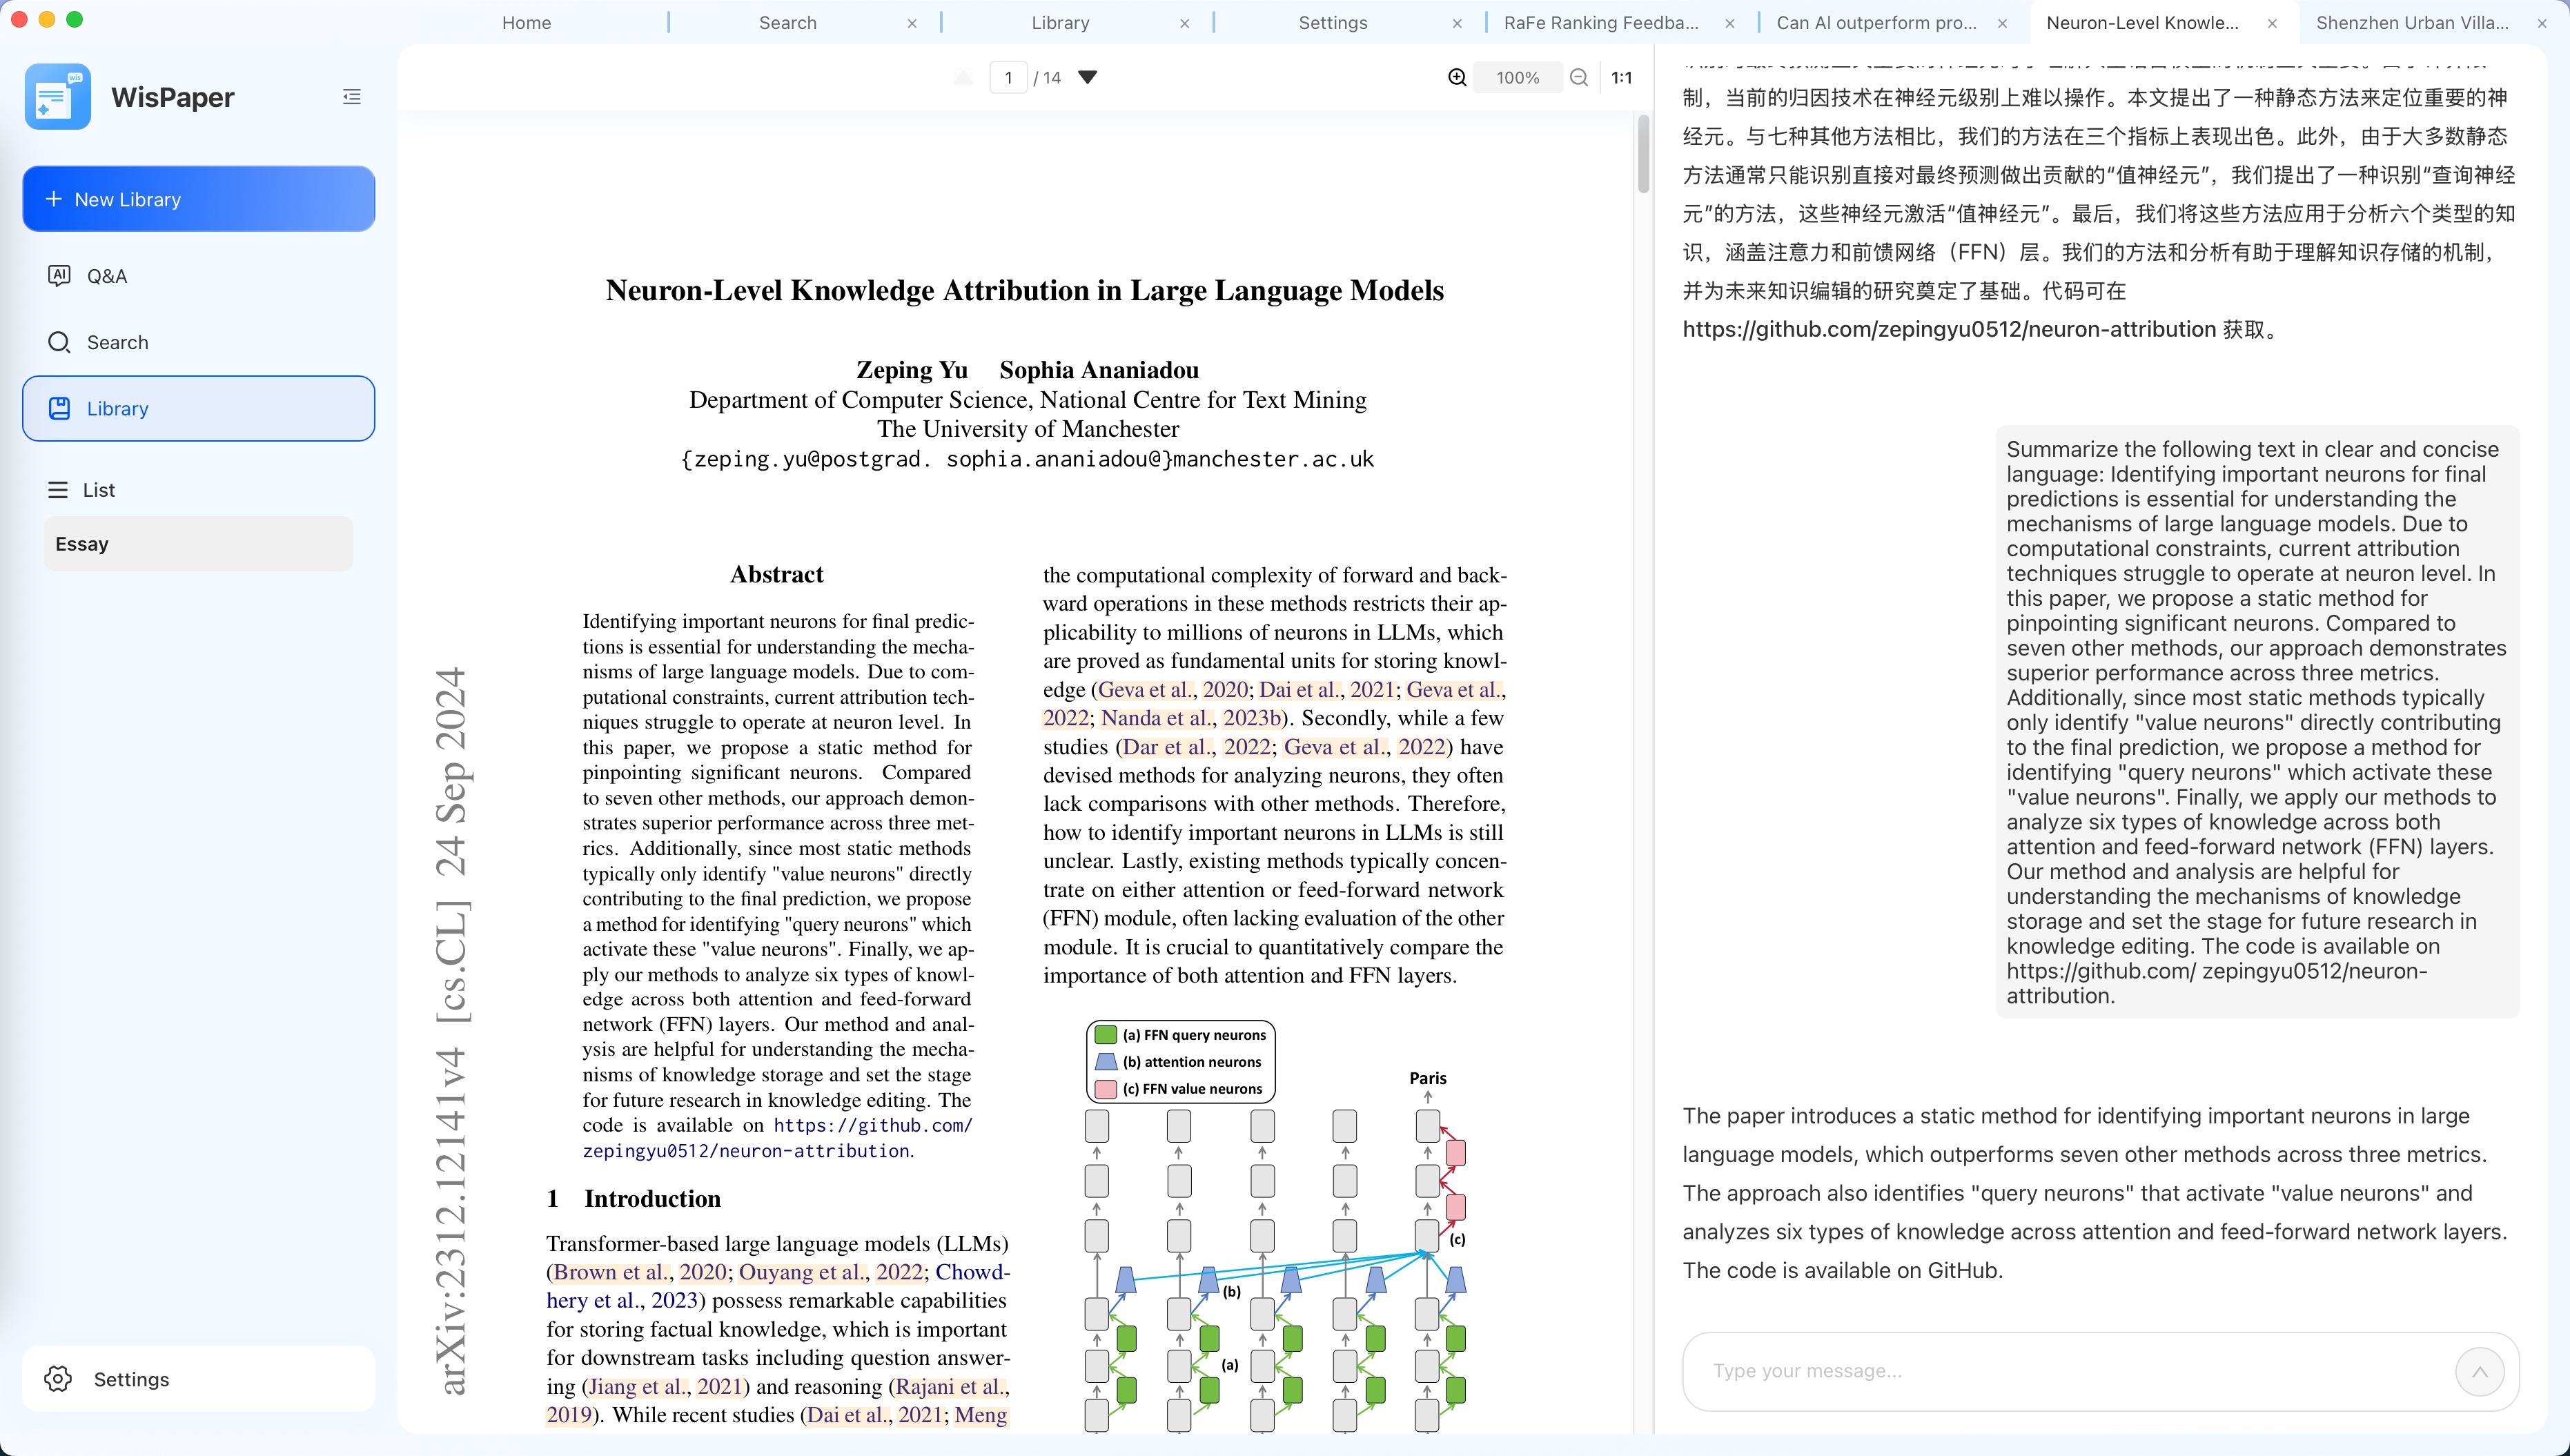Open the Q&A section in the sidebar

tap(106, 276)
